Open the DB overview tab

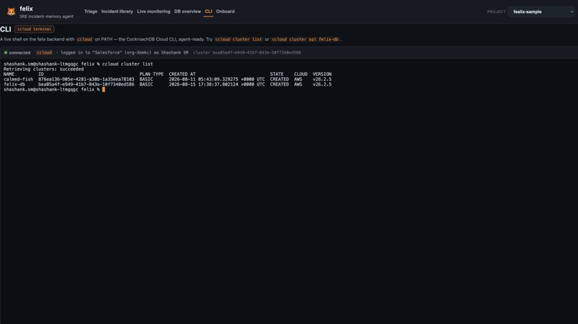187,11
